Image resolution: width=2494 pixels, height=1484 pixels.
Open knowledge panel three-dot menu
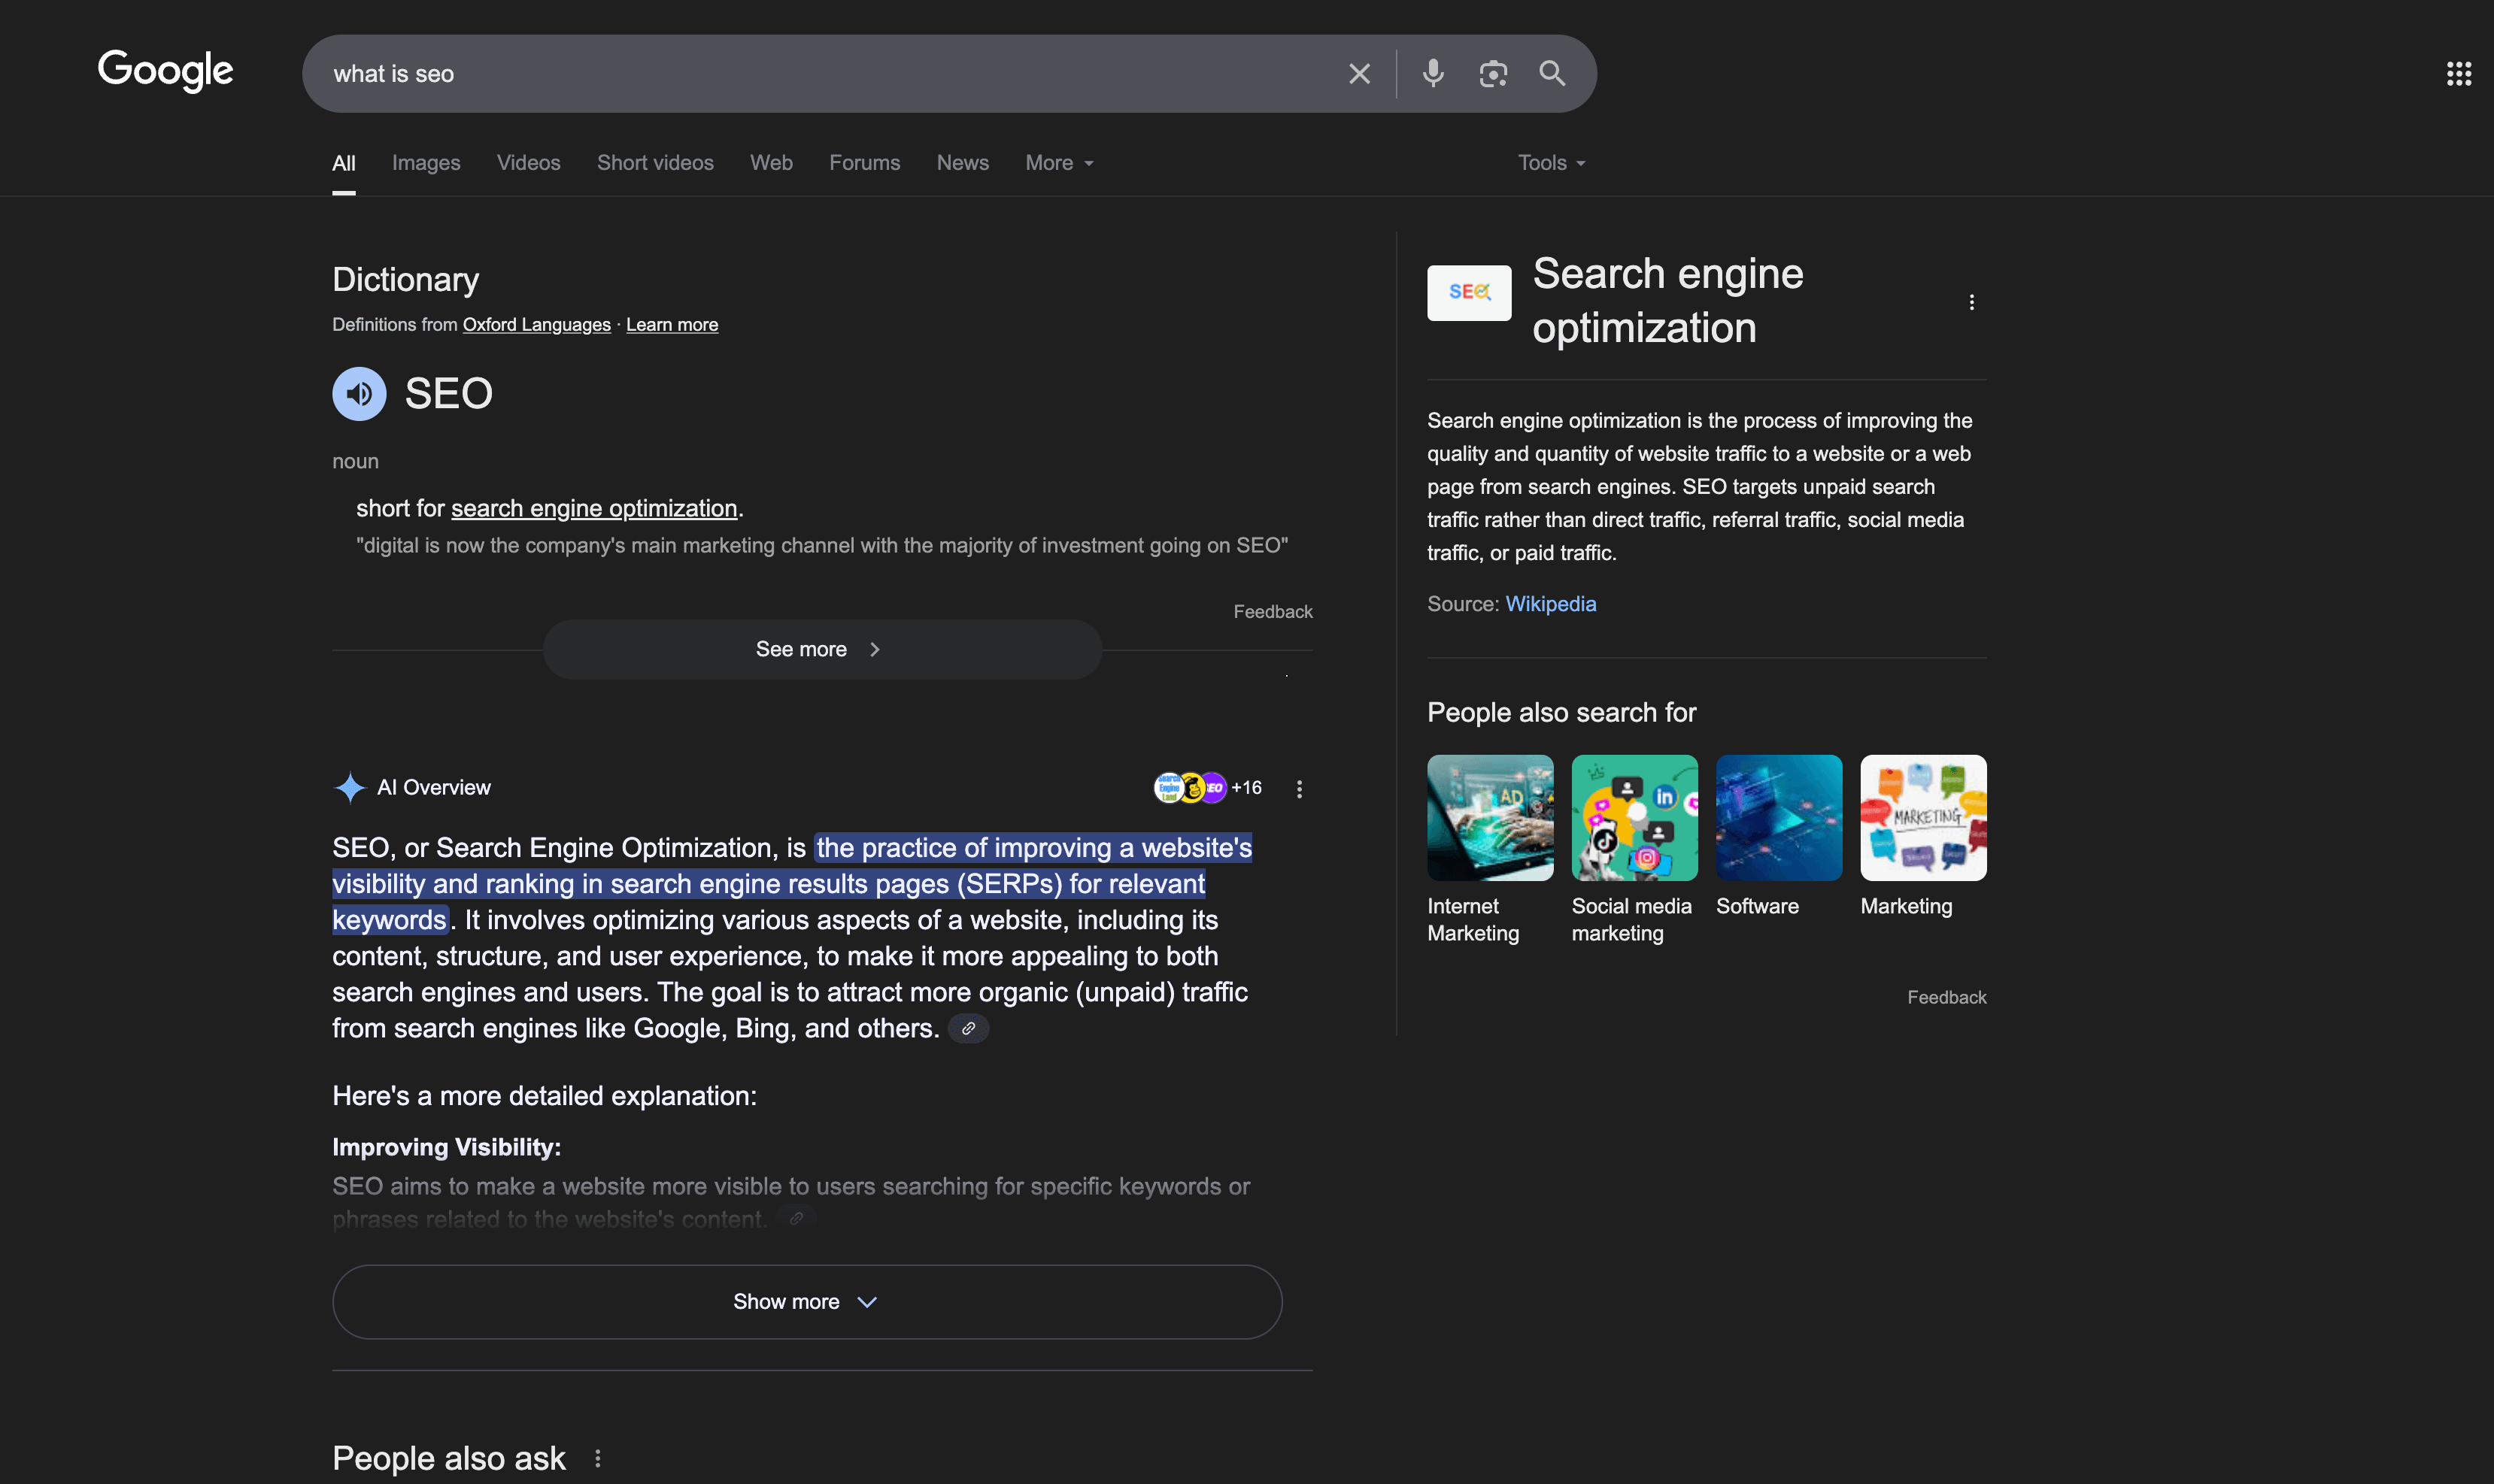(1971, 302)
